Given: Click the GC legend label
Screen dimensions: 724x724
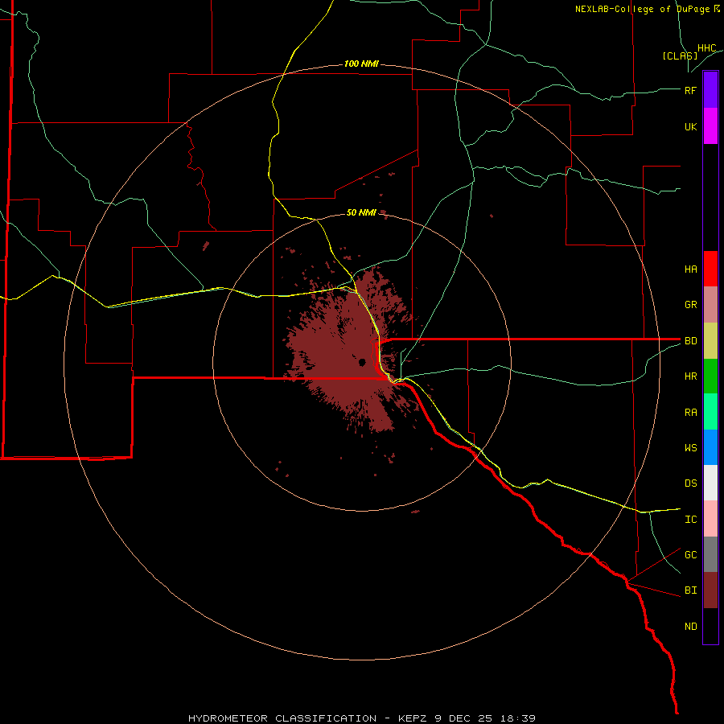Looking at the screenshot, I should click(x=690, y=555).
